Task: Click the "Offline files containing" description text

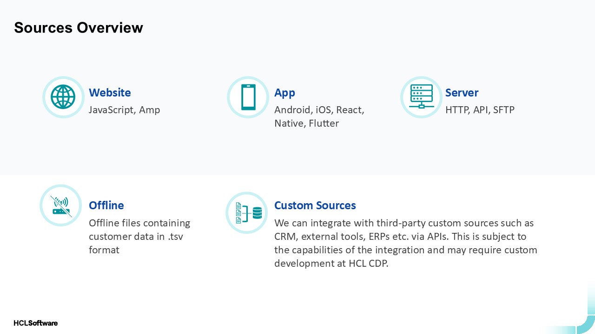Action: pos(139,223)
